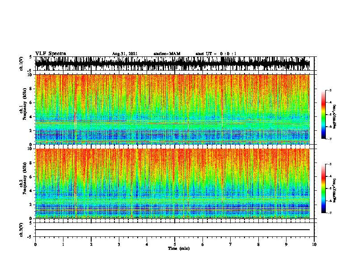Click time axis tick label "4"
354x274 pixels.
[147, 244]
